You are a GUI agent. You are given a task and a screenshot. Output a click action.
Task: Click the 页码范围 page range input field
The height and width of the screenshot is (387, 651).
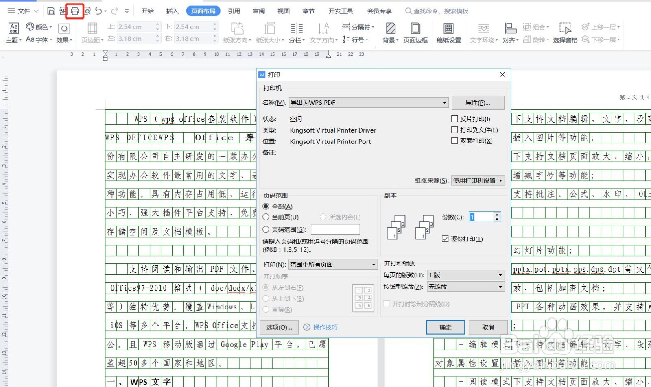pos(335,229)
